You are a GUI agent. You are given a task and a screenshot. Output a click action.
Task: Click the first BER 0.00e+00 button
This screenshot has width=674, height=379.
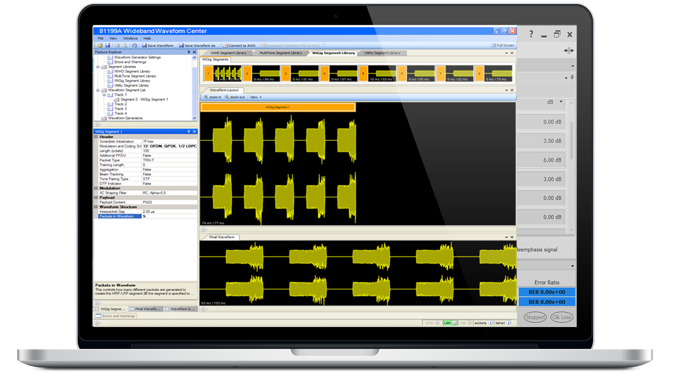(x=546, y=292)
